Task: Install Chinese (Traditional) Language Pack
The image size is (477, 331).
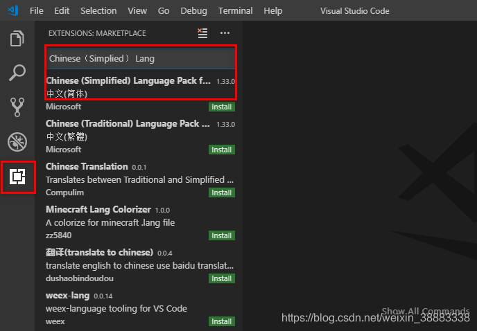Action: pos(222,150)
